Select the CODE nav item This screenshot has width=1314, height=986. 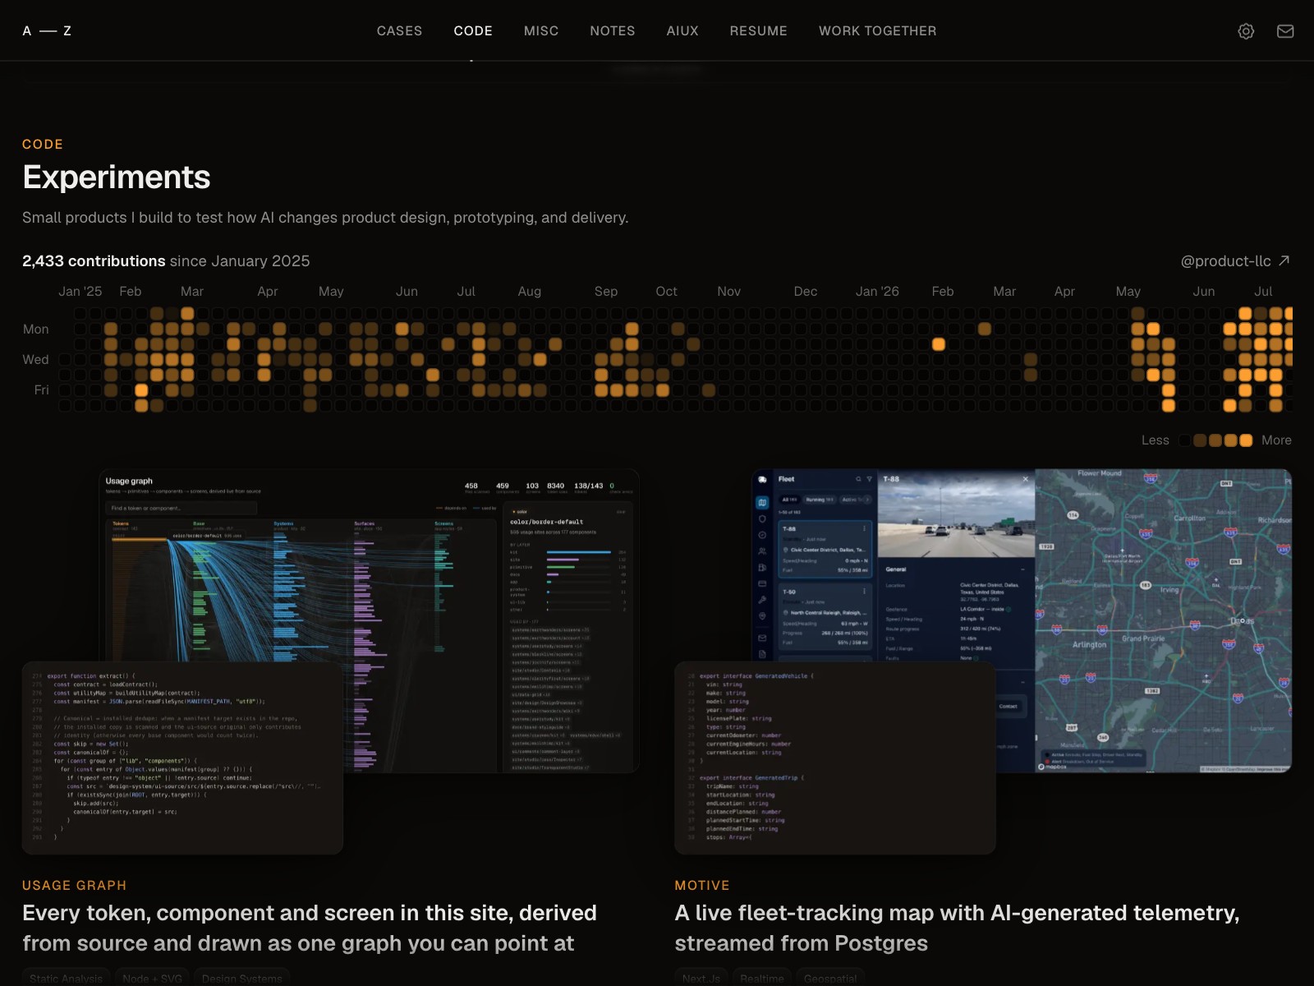tap(473, 30)
